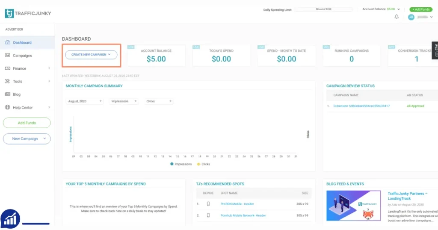Open the August, 2020 month dropdown

[85, 101]
